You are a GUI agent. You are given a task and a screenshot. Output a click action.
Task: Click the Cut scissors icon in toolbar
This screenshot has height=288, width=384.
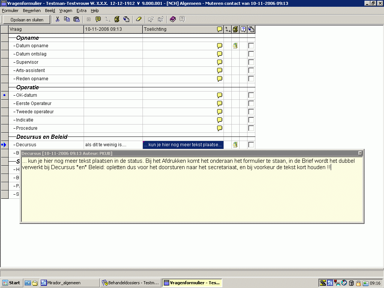(58, 19)
